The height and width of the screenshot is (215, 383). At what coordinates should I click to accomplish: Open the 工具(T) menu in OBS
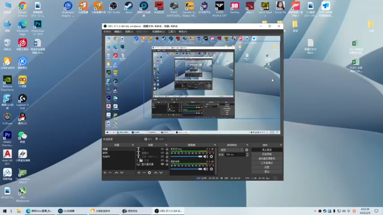pyautogui.click(x=172, y=32)
